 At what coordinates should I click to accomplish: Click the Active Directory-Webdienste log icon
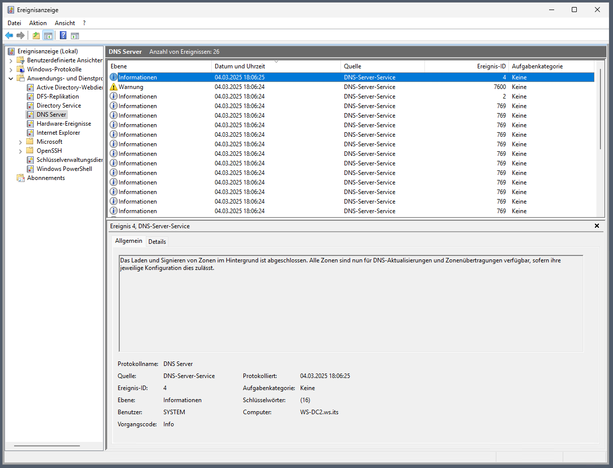point(30,87)
